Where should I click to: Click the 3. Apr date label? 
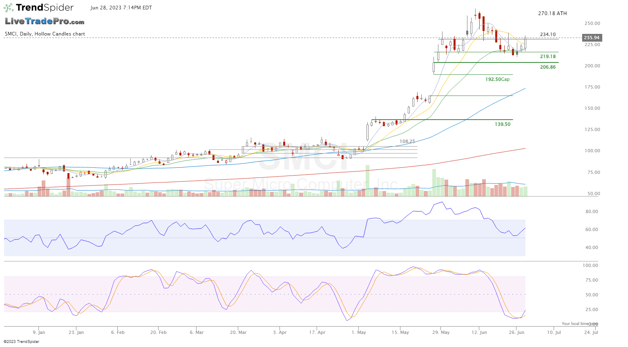tap(280, 332)
